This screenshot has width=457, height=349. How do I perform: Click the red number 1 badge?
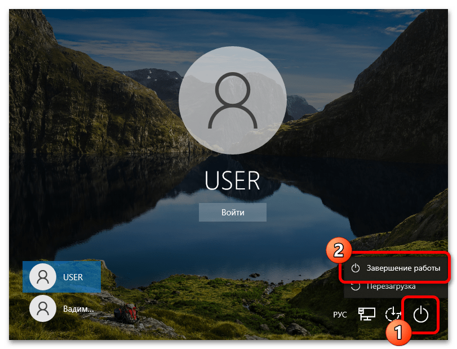[398, 333]
